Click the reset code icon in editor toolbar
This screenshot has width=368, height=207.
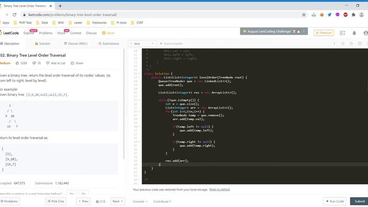click(351, 44)
